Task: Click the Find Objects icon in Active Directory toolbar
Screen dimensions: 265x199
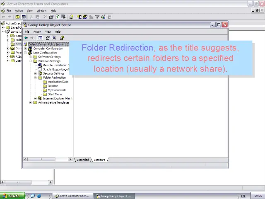Action: pos(103,17)
